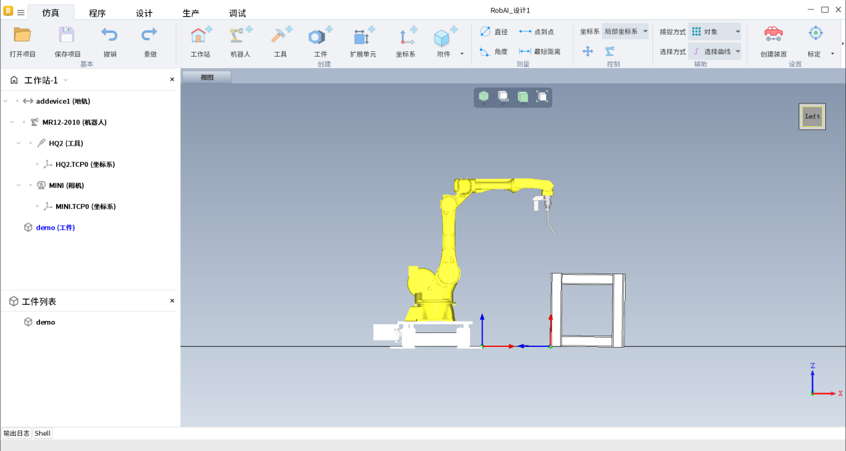
Task: Select the 直径 diameter measure tool
Action: tap(493, 31)
